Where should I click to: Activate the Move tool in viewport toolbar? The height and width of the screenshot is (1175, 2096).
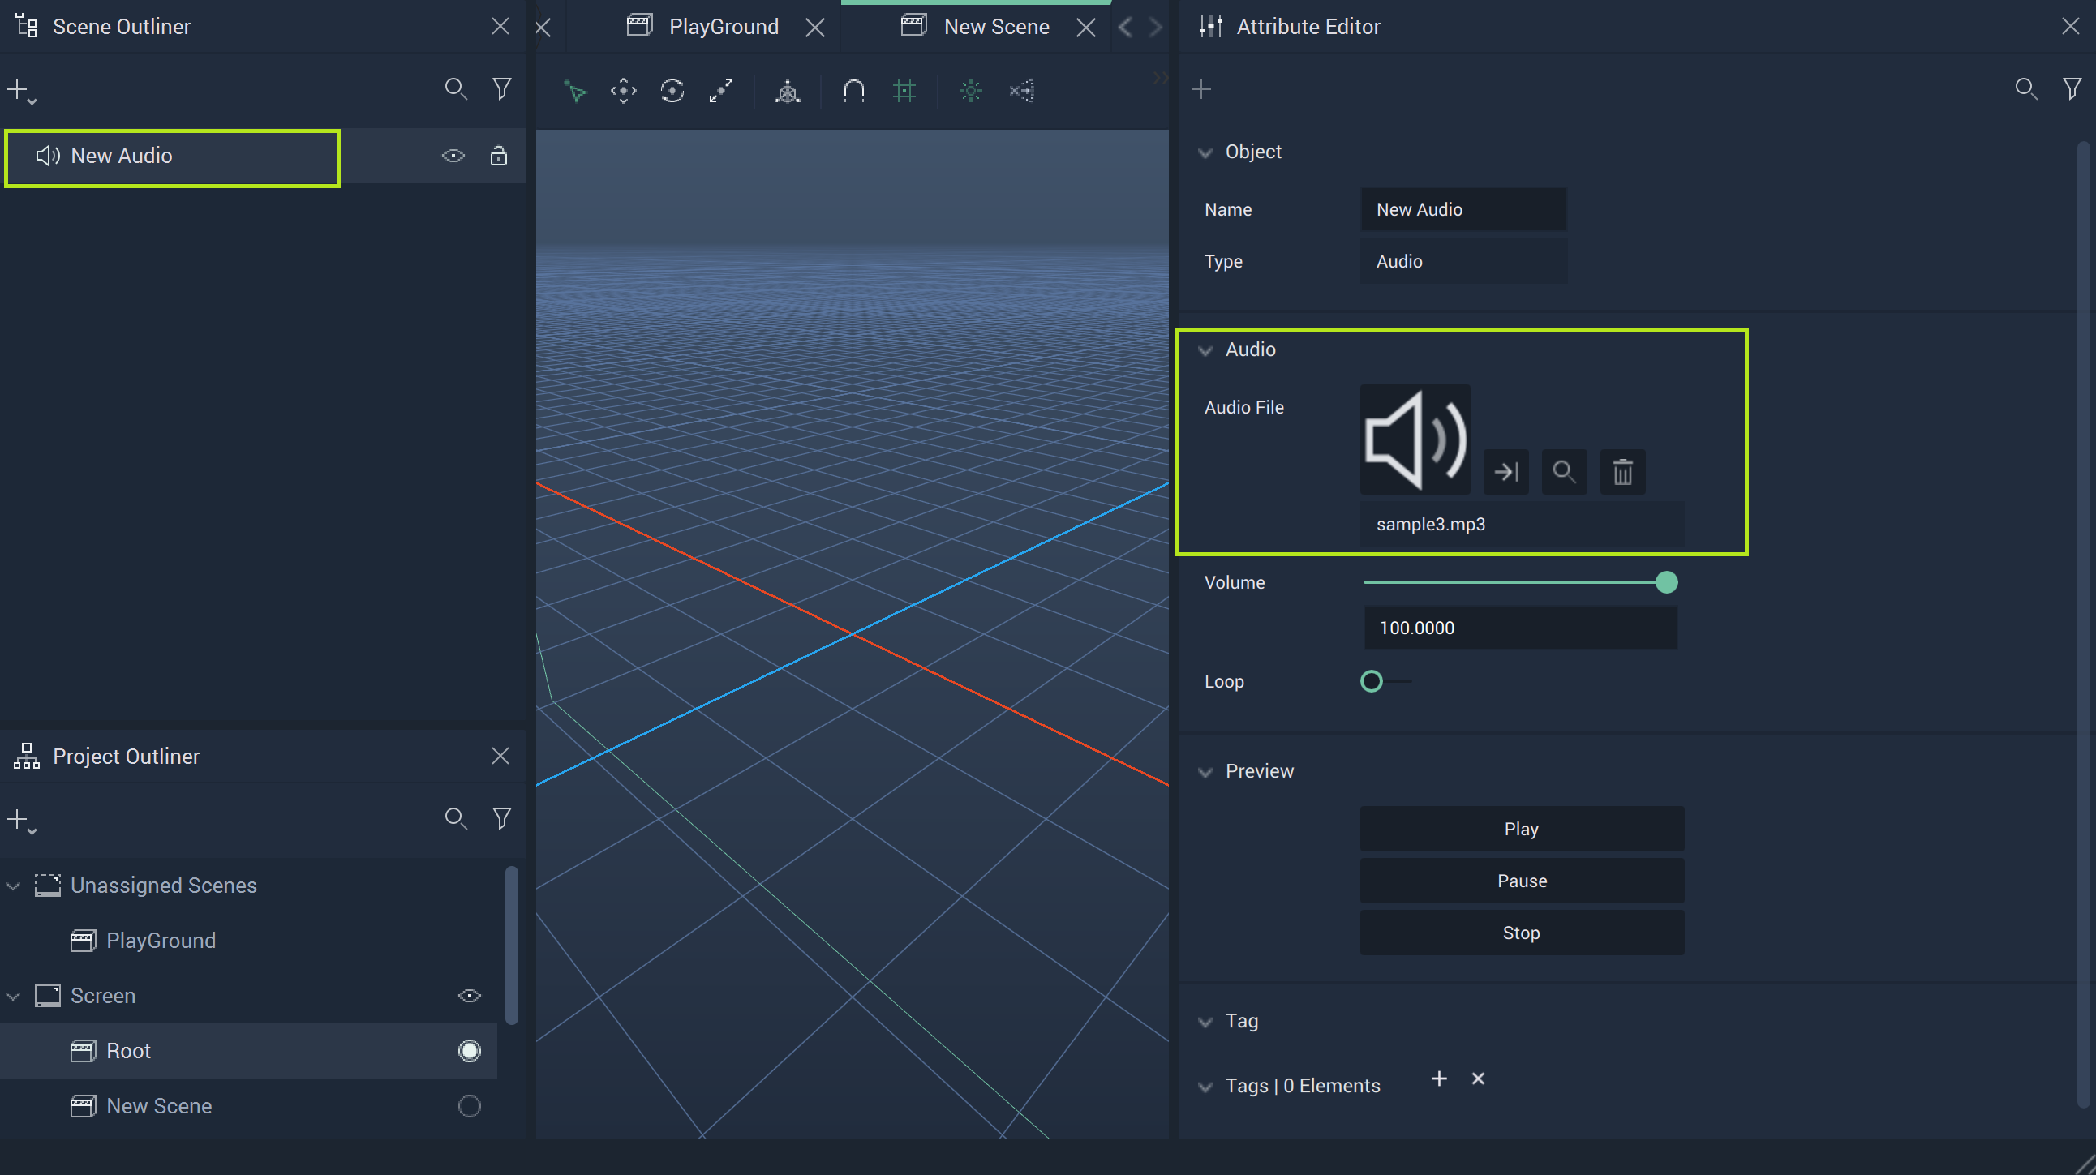624,91
